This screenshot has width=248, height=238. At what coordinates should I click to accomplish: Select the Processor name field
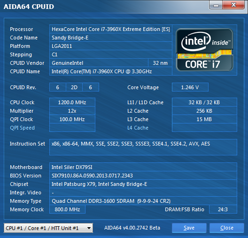point(111,29)
